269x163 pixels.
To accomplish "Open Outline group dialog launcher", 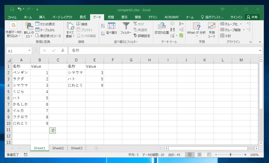I will click(x=250, y=42).
